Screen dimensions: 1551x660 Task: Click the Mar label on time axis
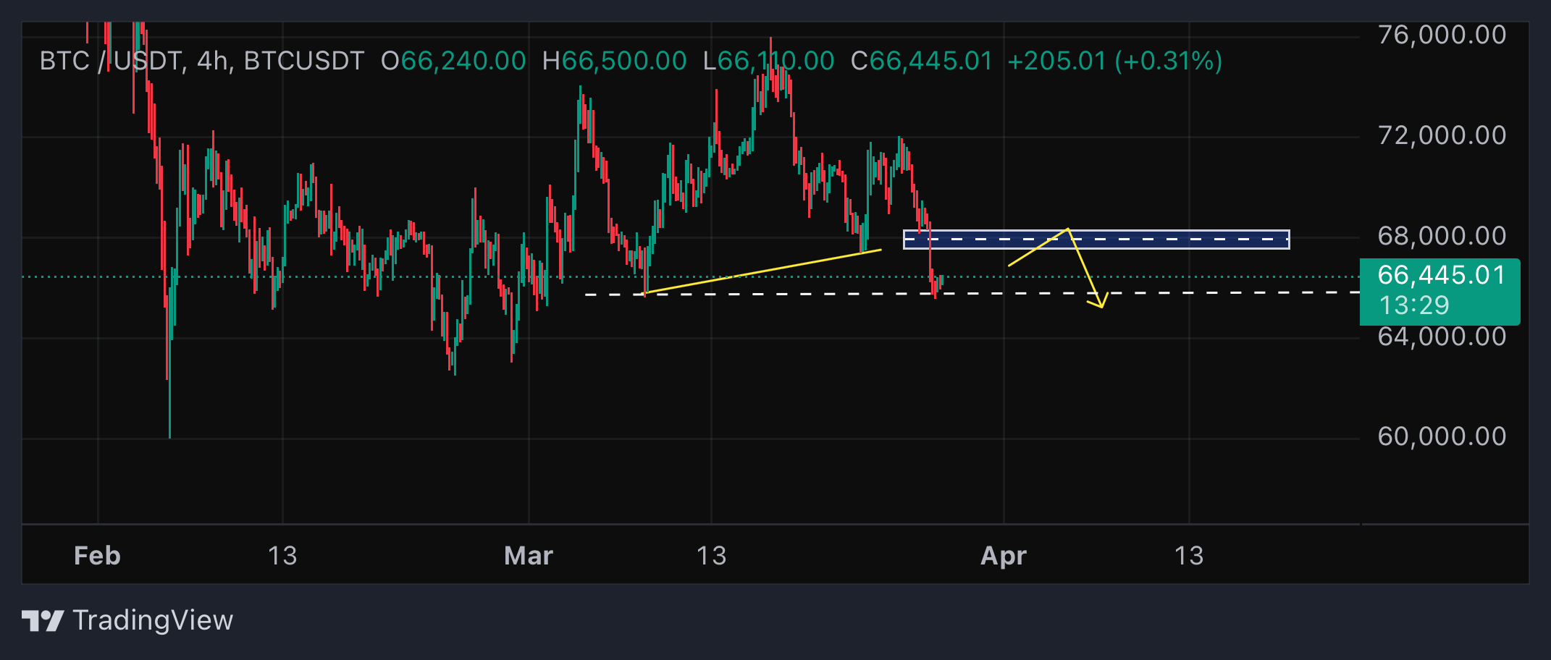(529, 556)
